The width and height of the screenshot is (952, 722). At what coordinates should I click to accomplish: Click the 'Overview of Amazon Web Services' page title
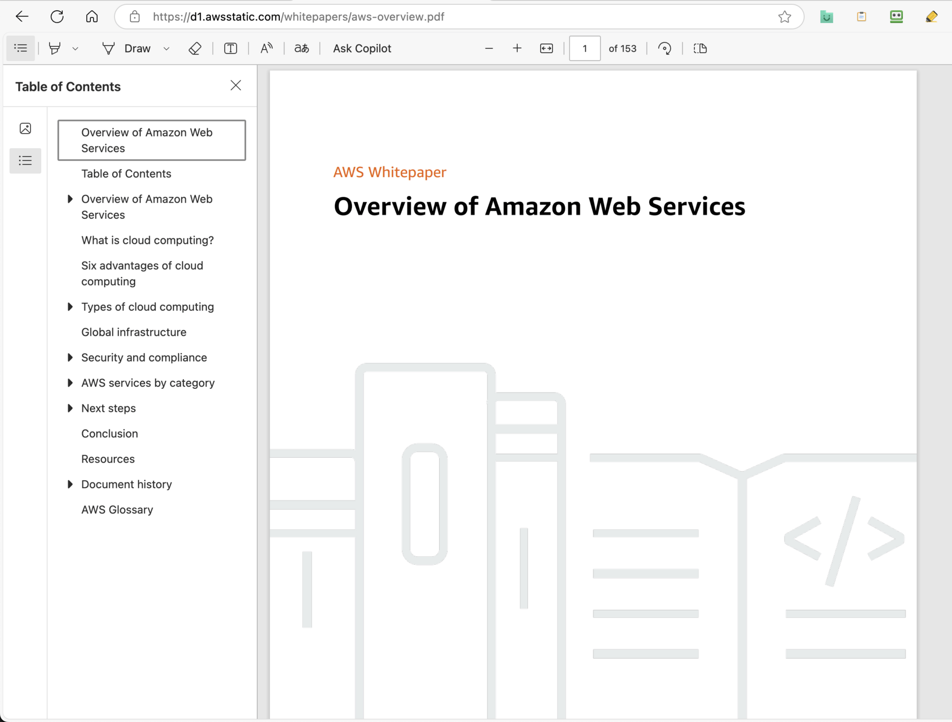(x=539, y=206)
